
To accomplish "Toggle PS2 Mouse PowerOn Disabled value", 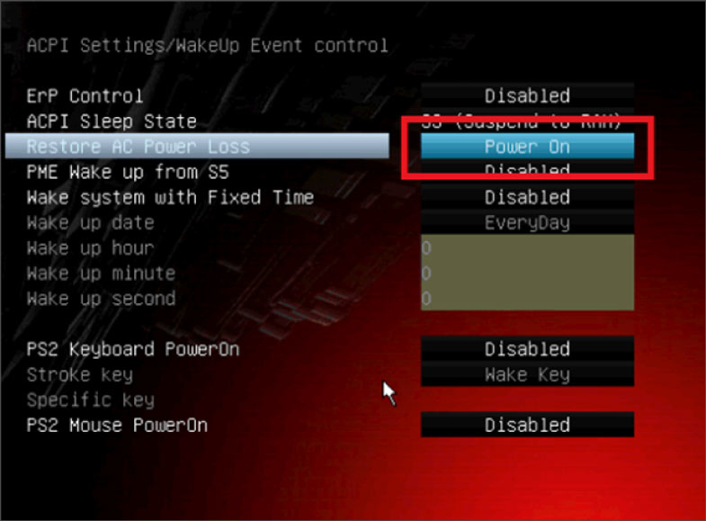I will pyautogui.click(x=527, y=425).
